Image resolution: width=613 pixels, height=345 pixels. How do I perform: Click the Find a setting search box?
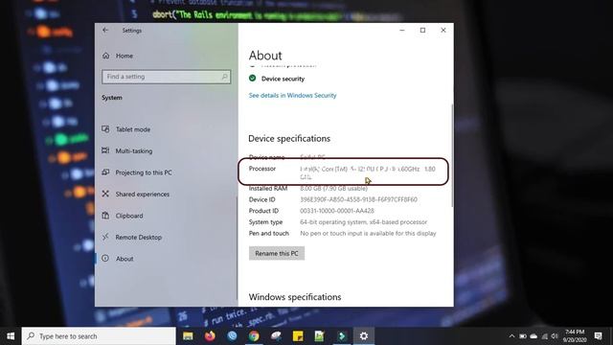(x=166, y=77)
